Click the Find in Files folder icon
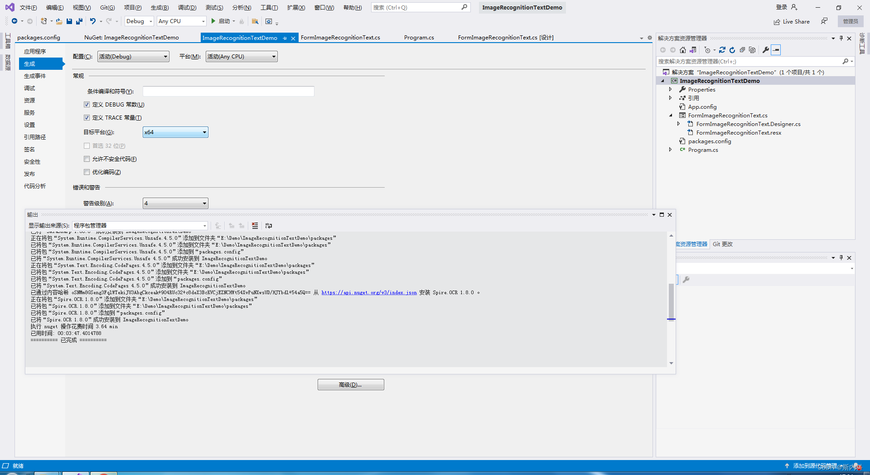 point(255,21)
